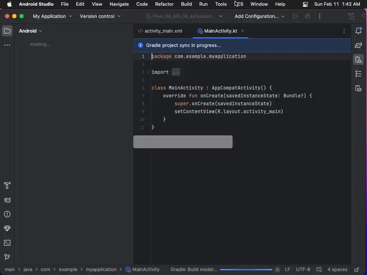
Task: Open the Code menu
Action: click(x=142, y=4)
